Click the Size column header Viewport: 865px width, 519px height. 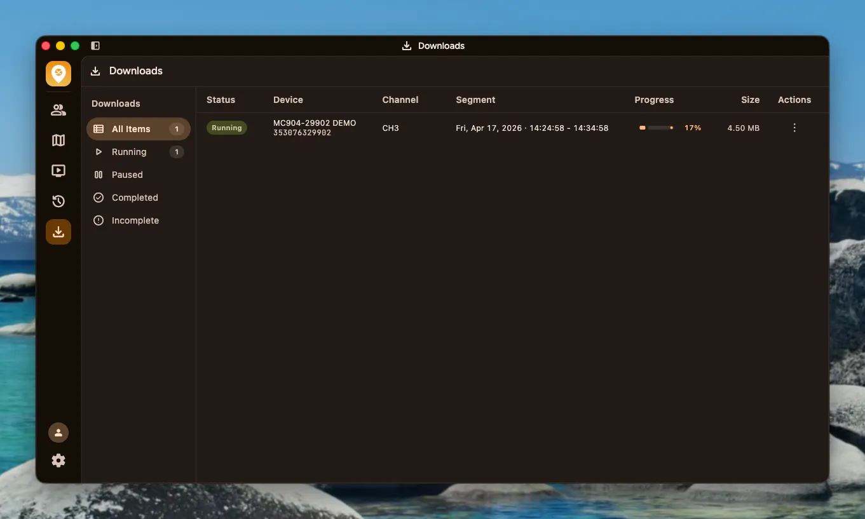pos(751,100)
